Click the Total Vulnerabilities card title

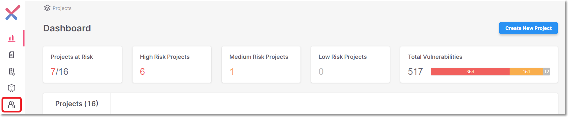[x=435, y=57]
